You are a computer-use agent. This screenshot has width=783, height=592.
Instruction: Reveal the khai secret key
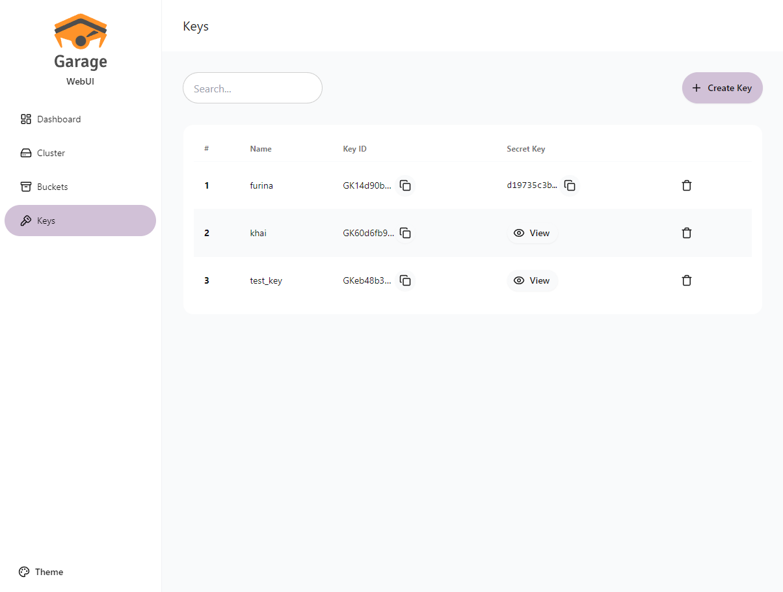pyautogui.click(x=532, y=233)
